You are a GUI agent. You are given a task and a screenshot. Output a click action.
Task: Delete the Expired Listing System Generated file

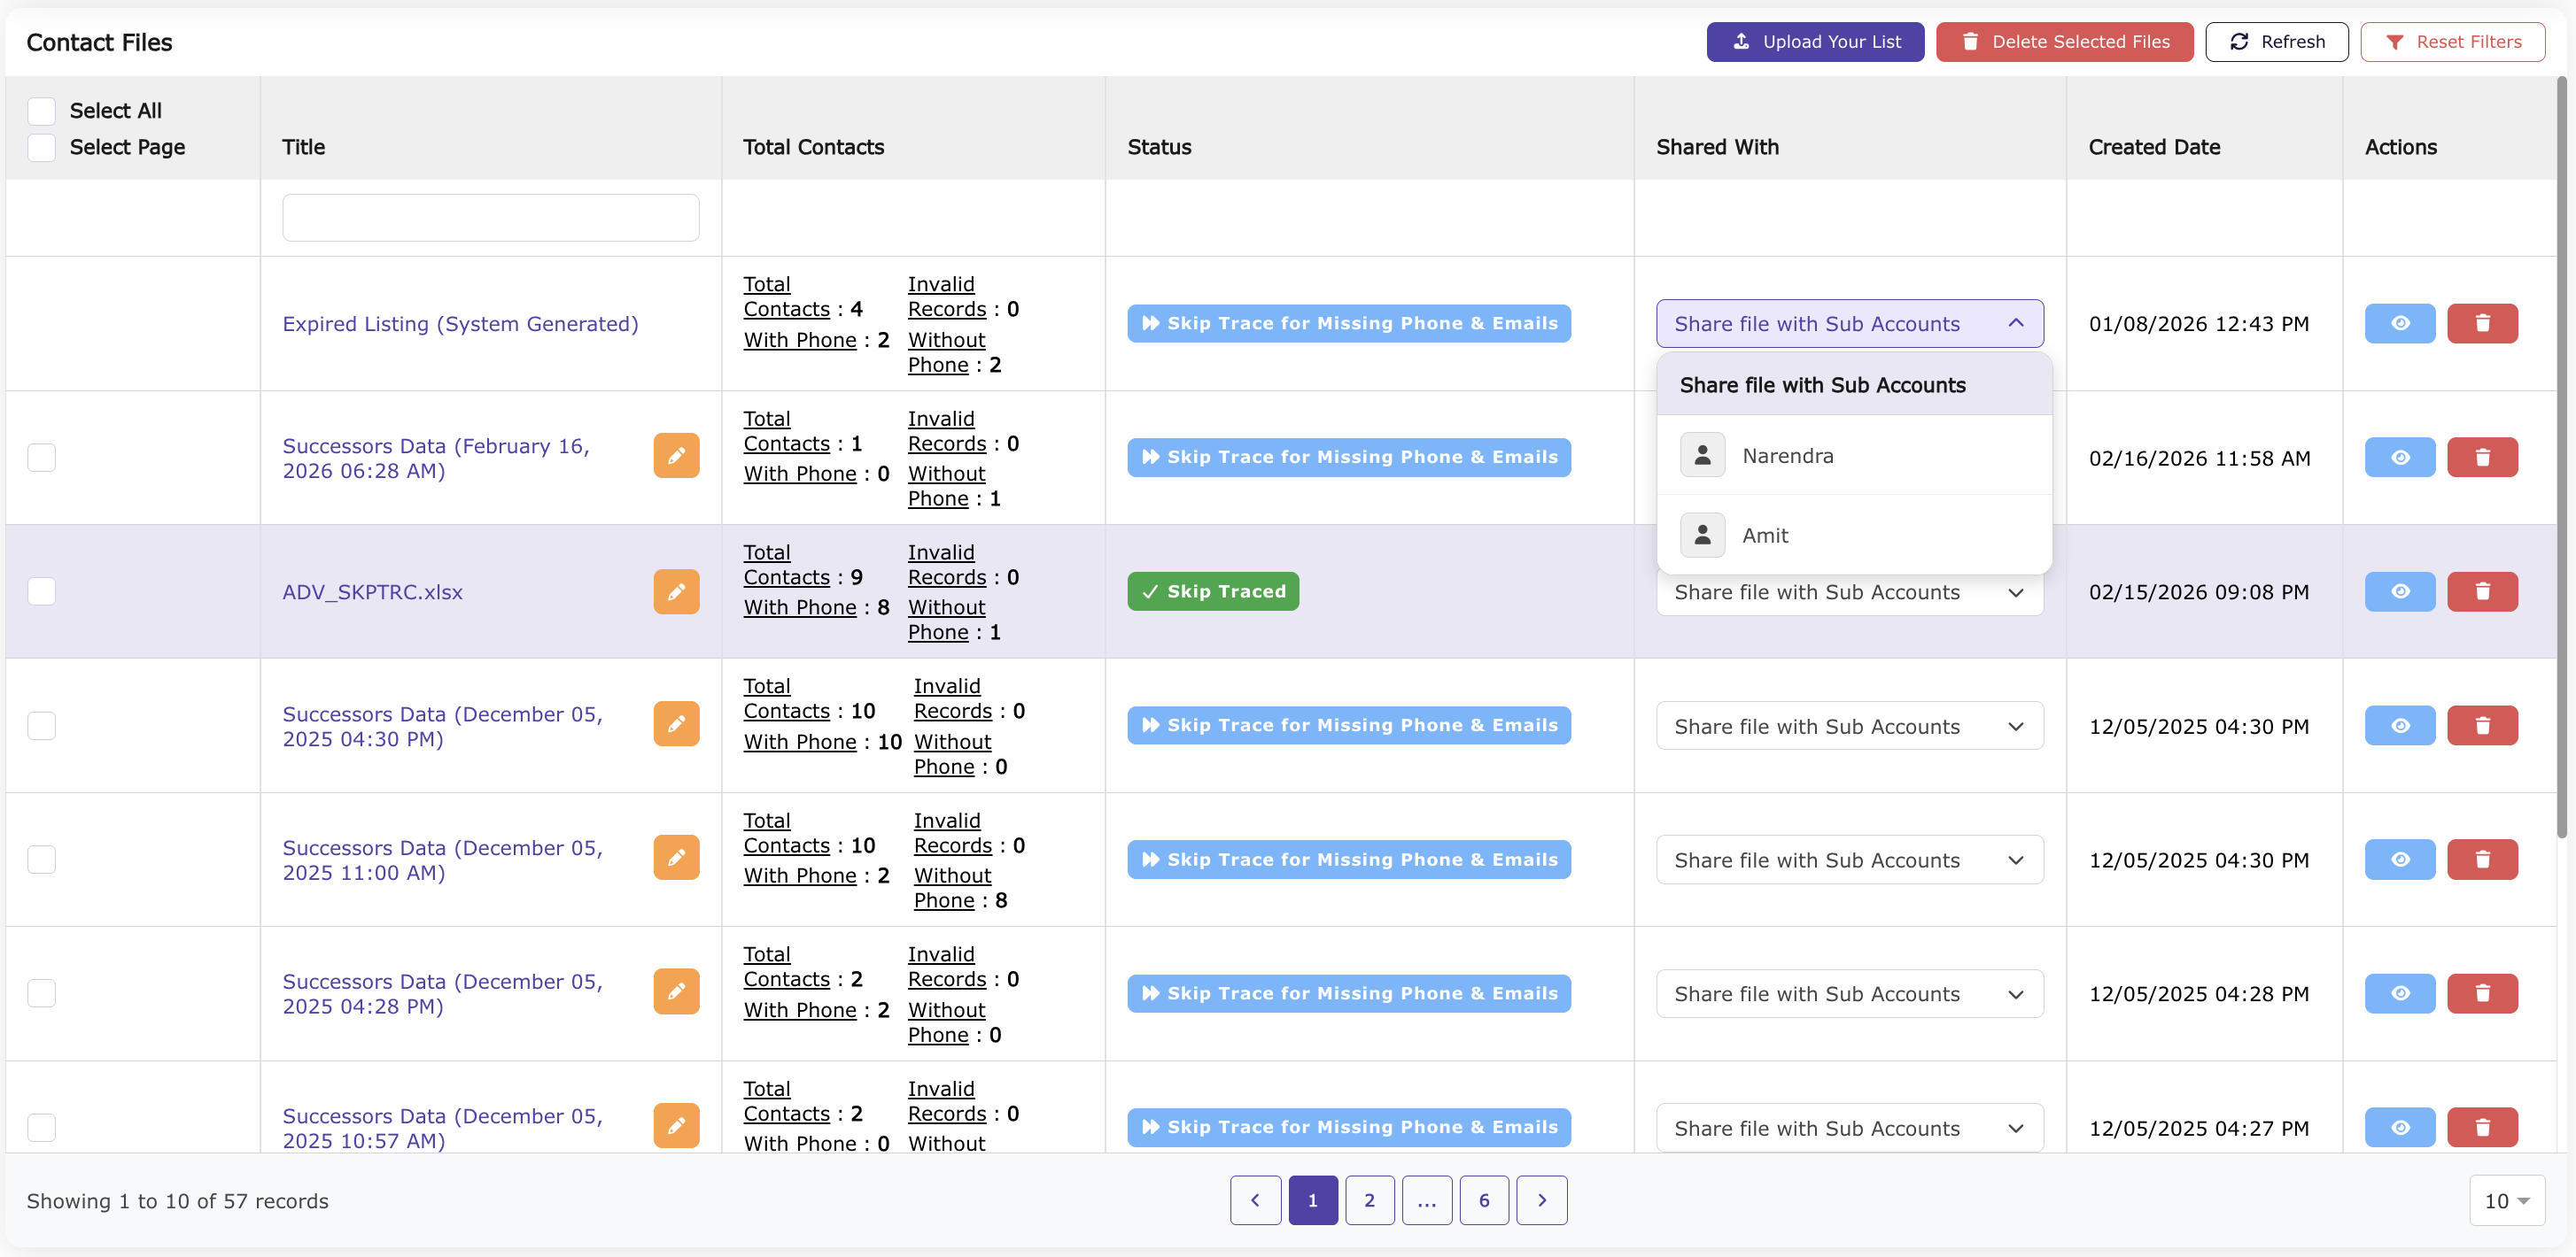tap(2484, 323)
